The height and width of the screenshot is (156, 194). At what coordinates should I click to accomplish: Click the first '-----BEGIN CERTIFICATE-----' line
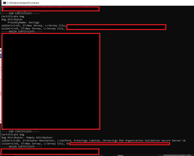point(22,32)
